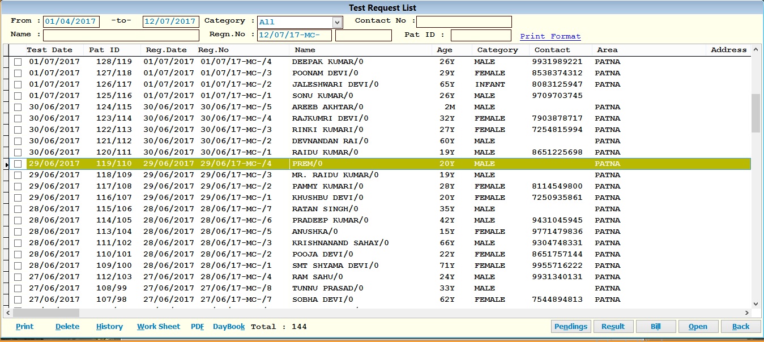Export the list using PDF
This screenshot has width=764, height=342.
pyautogui.click(x=197, y=326)
